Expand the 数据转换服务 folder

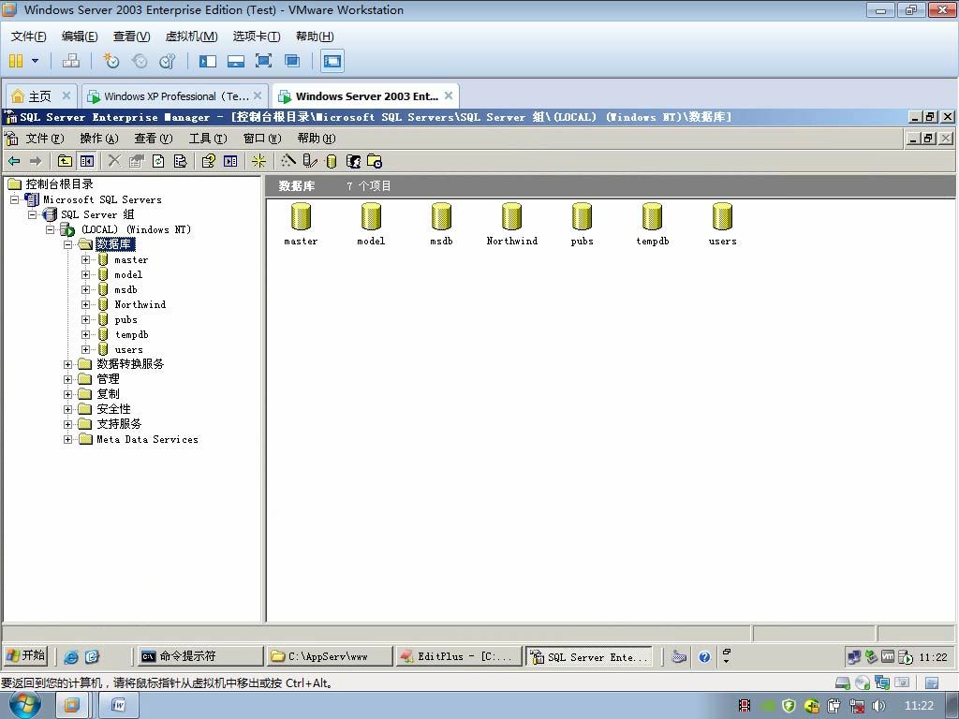pyautogui.click(x=67, y=364)
